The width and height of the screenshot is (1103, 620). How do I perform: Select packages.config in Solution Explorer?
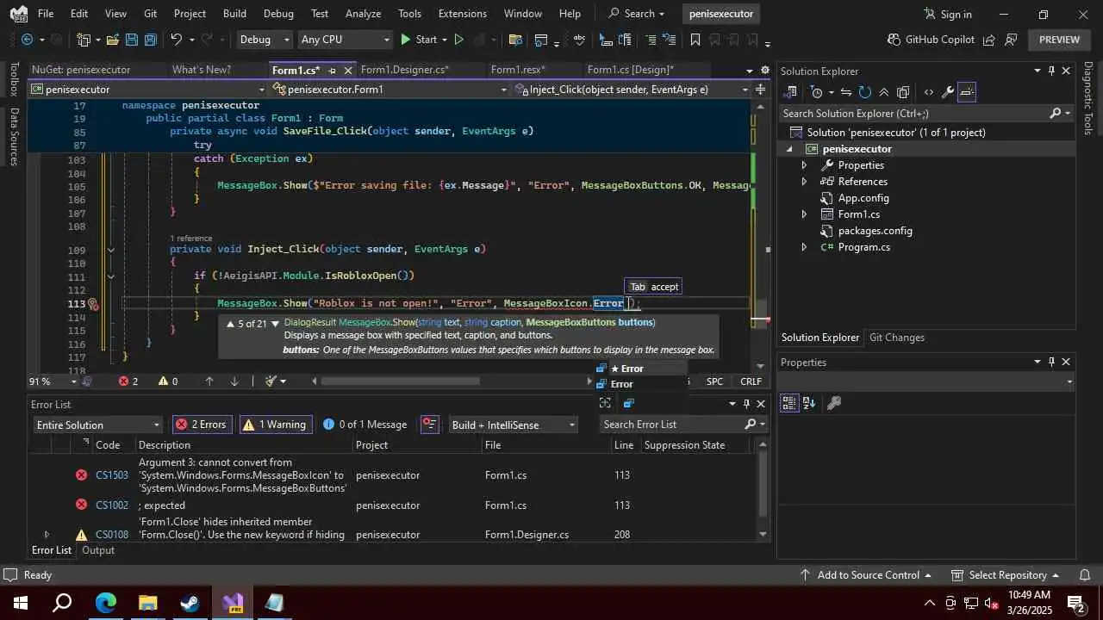pyautogui.click(x=875, y=231)
